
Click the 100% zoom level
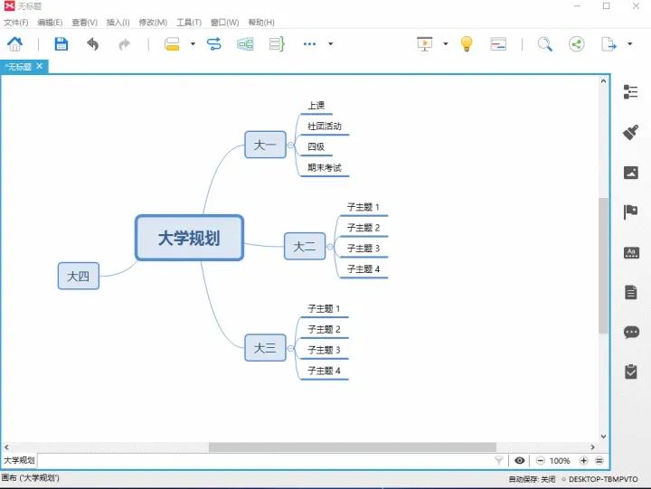(x=560, y=461)
